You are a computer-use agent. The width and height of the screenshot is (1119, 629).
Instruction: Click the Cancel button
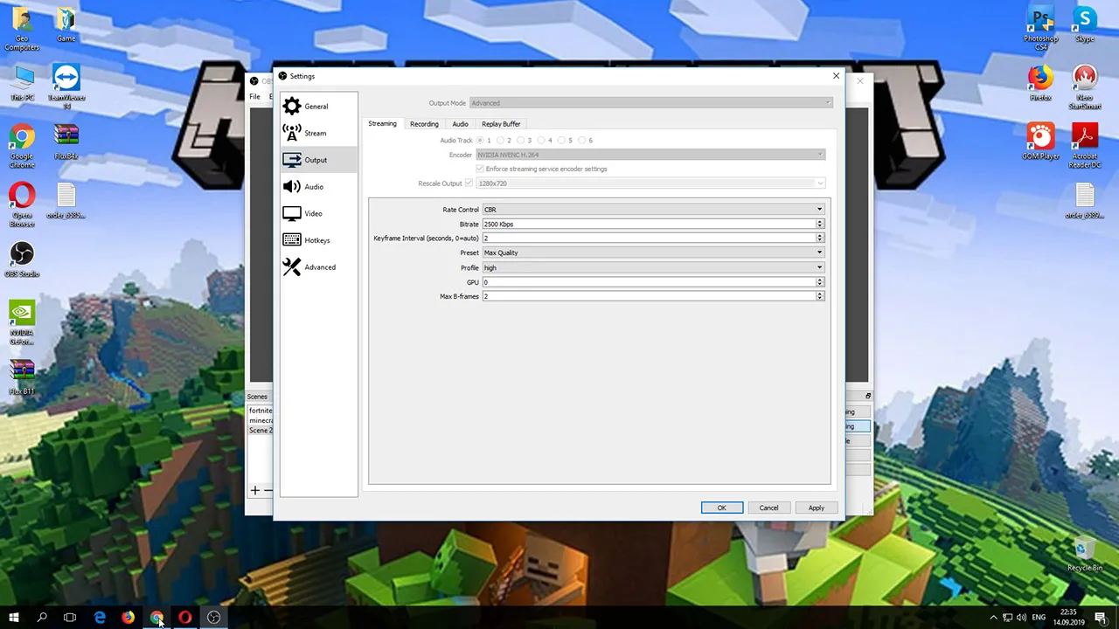pyautogui.click(x=768, y=508)
